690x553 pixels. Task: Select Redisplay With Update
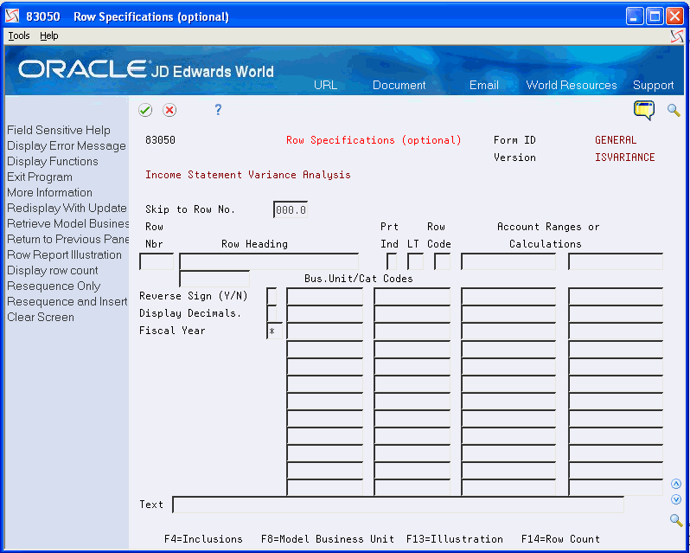67,208
